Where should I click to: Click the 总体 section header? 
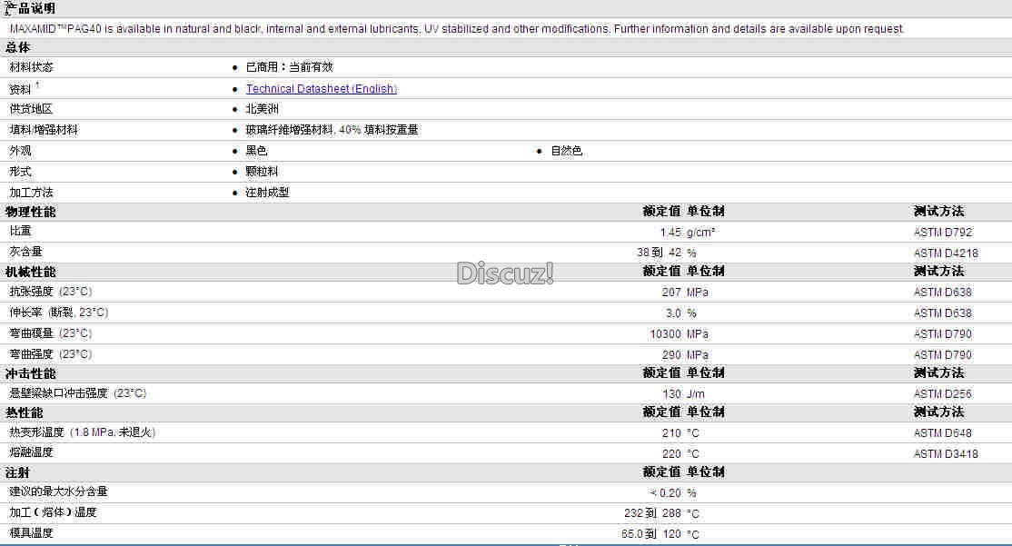coord(18,47)
